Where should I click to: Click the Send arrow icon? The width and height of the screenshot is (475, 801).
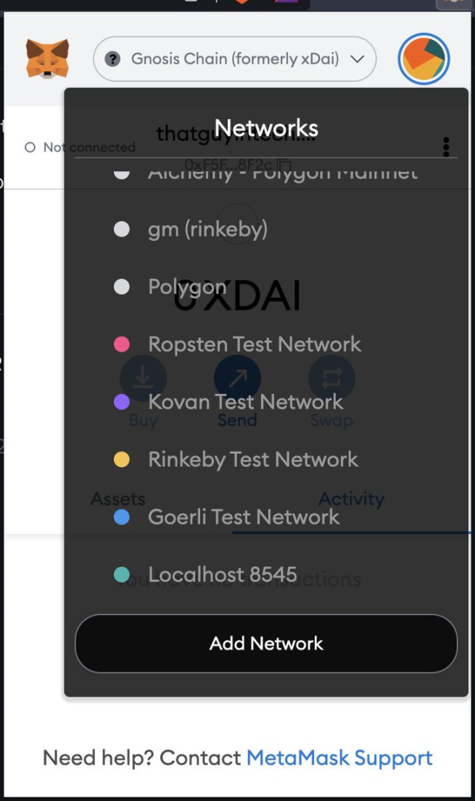(x=237, y=378)
